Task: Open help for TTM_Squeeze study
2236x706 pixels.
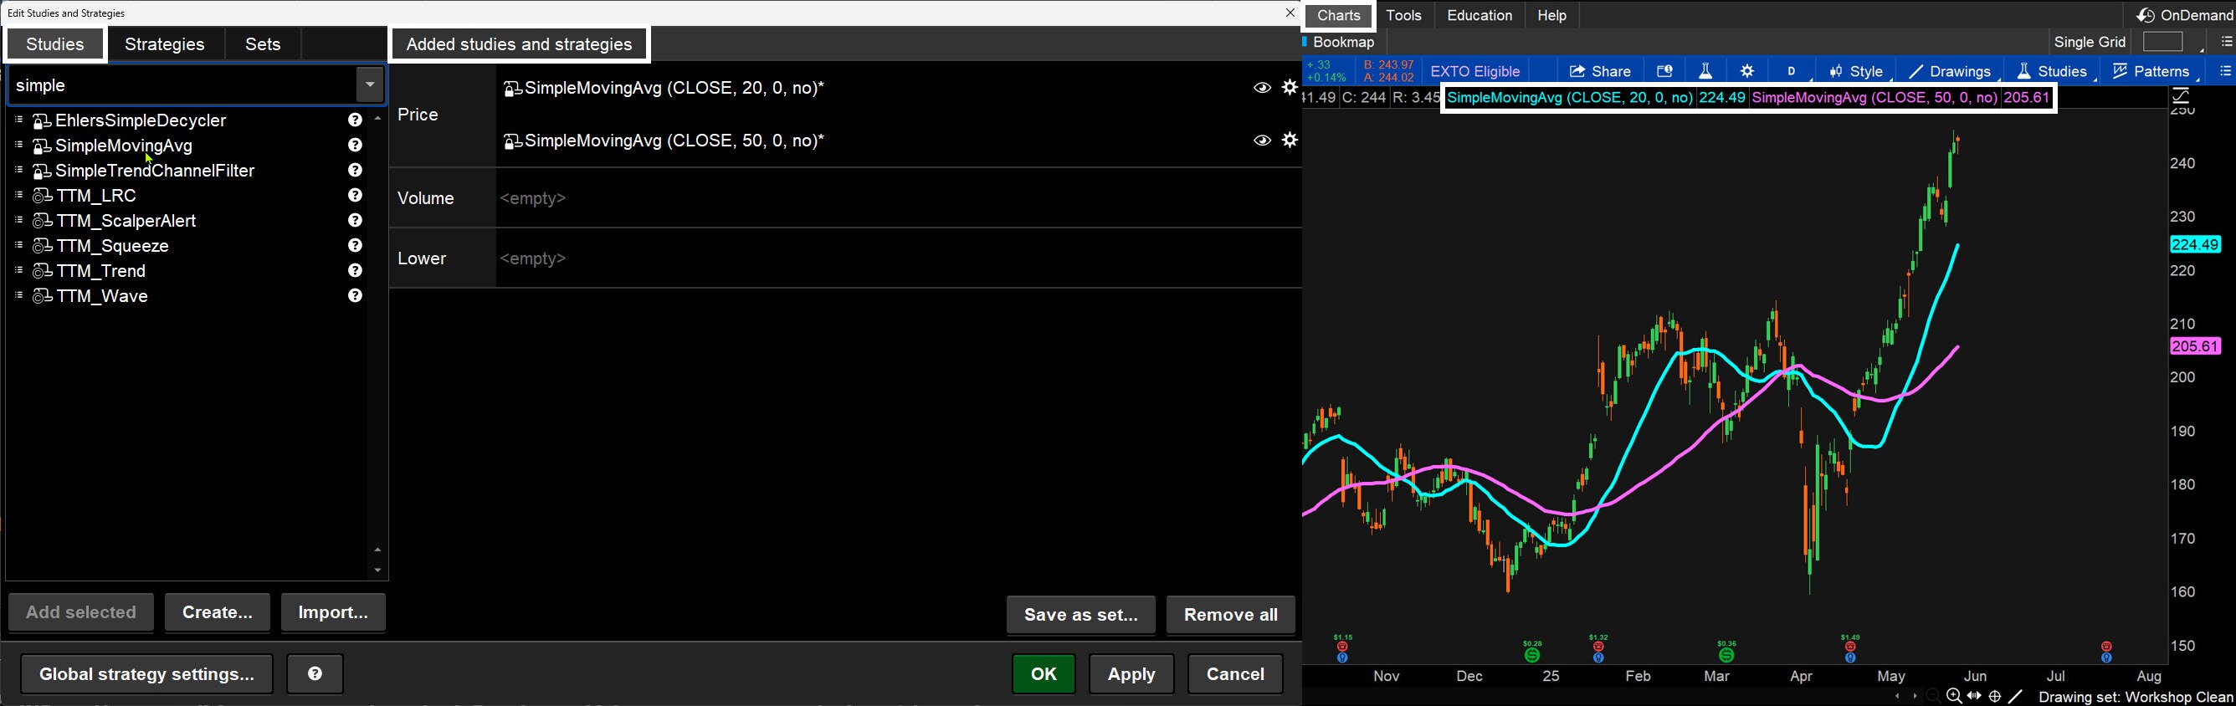Action: [x=355, y=246]
